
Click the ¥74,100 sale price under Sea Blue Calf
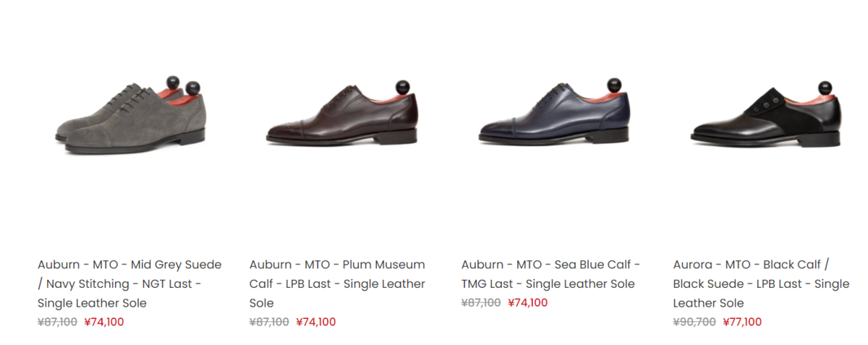pos(528,303)
